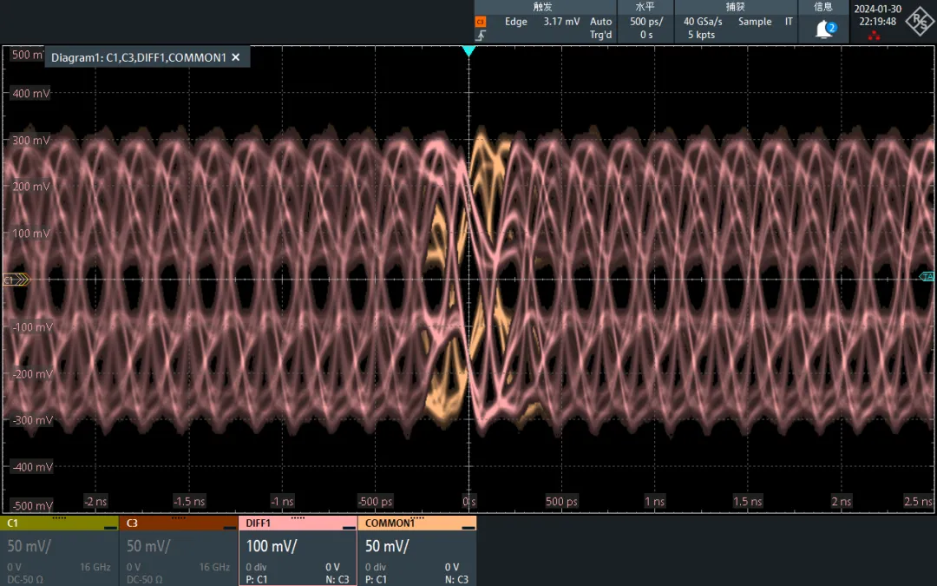Click the notification bell icon
The width and height of the screenshot is (937, 586).
point(824,29)
